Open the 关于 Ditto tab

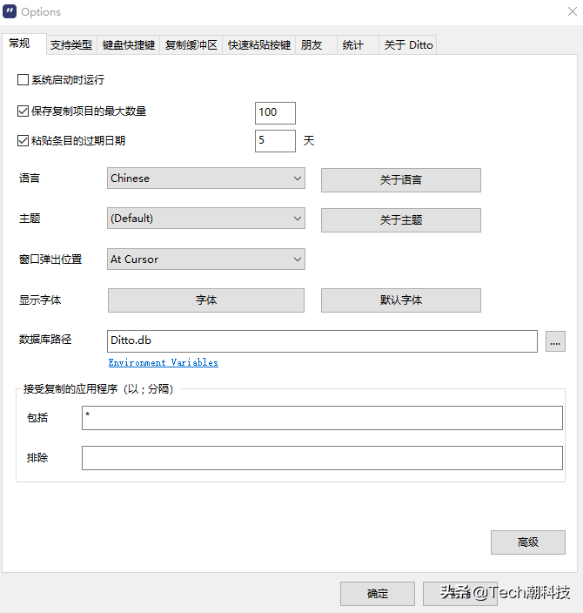[408, 45]
